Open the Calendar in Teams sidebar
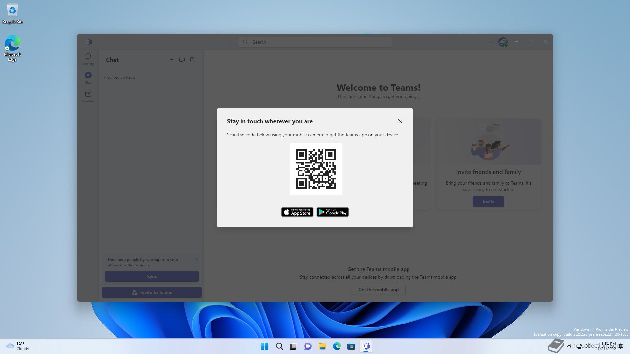This screenshot has height=354, width=630. point(88,96)
